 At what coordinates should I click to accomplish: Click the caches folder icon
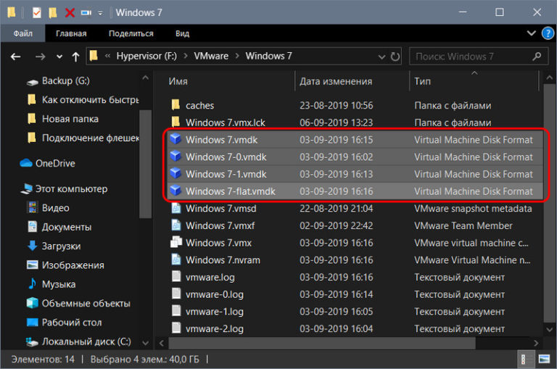click(175, 106)
